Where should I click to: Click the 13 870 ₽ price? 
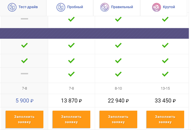(x=71, y=101)
